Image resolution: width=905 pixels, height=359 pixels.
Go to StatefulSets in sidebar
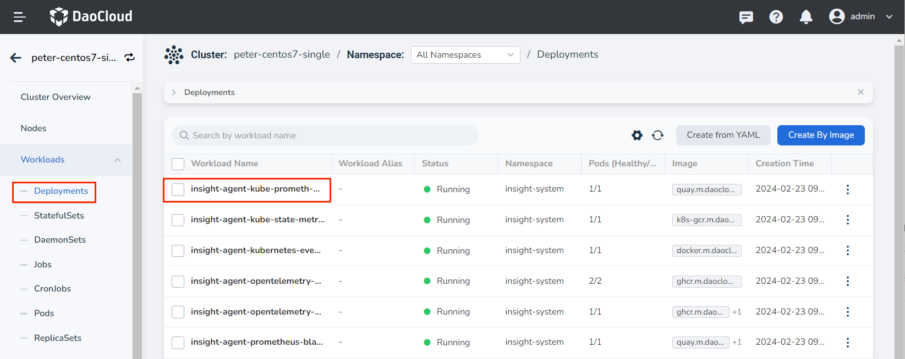[59, 216]
